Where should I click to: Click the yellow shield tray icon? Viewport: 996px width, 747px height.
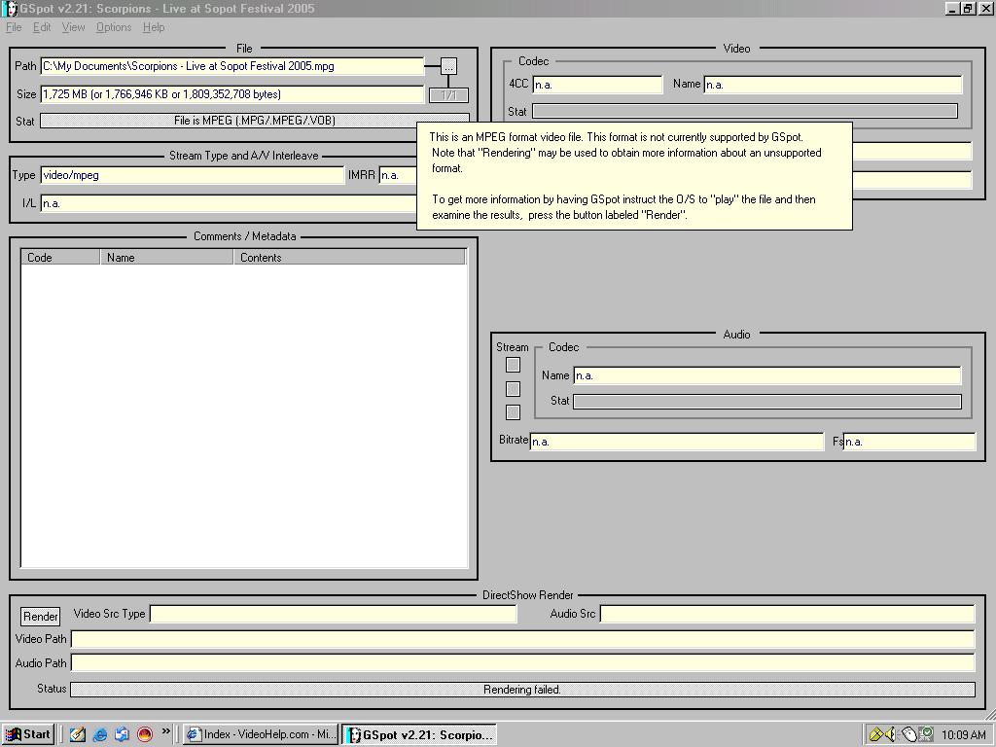[876, 735]
